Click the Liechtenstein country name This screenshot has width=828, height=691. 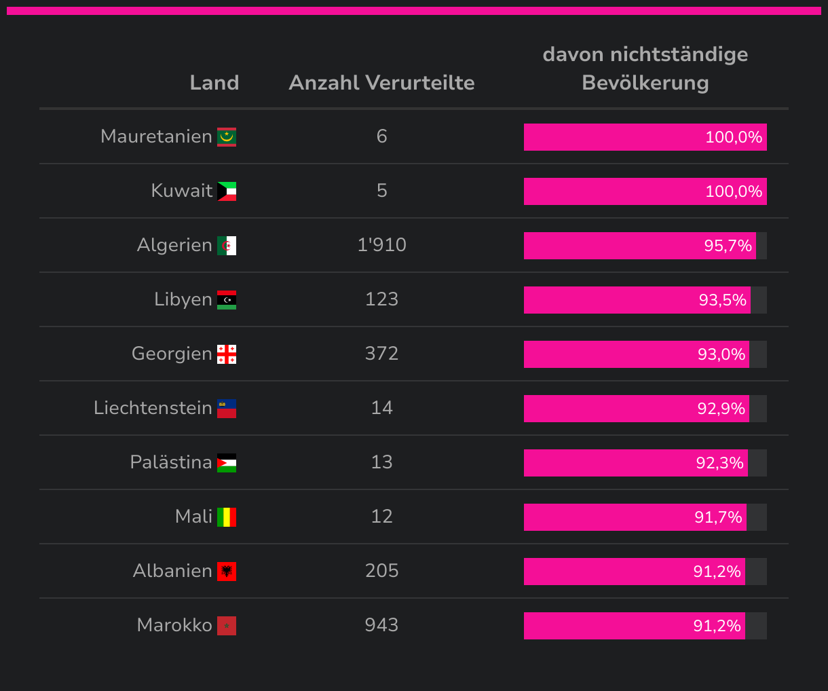point(153,408)
